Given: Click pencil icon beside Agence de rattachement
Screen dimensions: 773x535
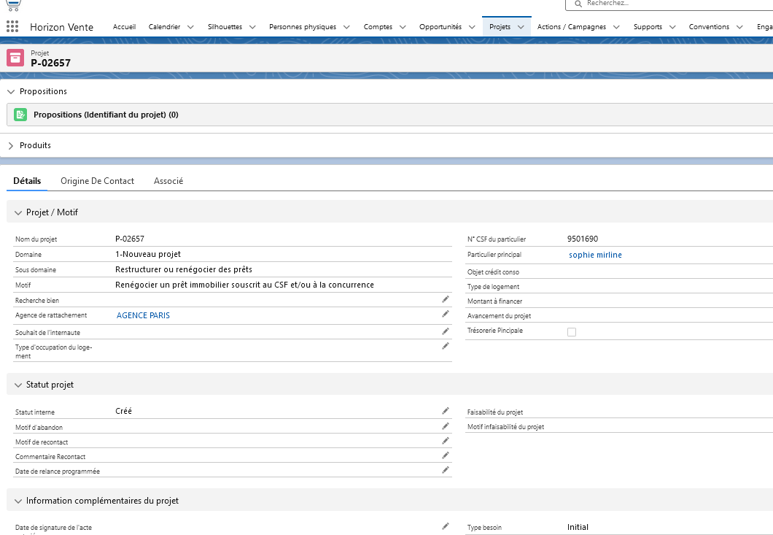Looking at the screenshot, I should point(446,314).
